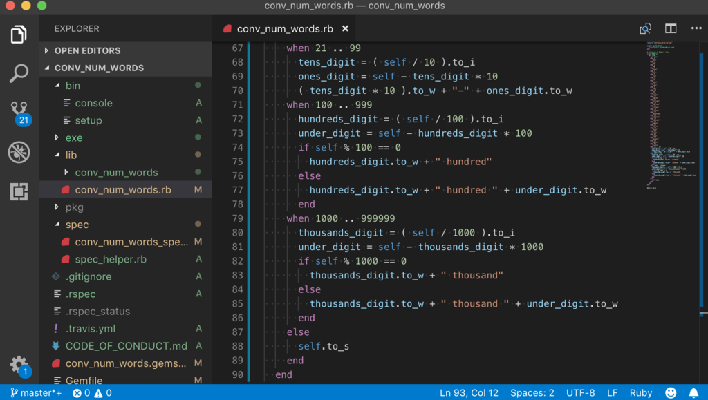Expand the conv_num_words subfolder in lib
Image resolution: width=708 pixels, height=400 pixels.
tap(125, 172)
